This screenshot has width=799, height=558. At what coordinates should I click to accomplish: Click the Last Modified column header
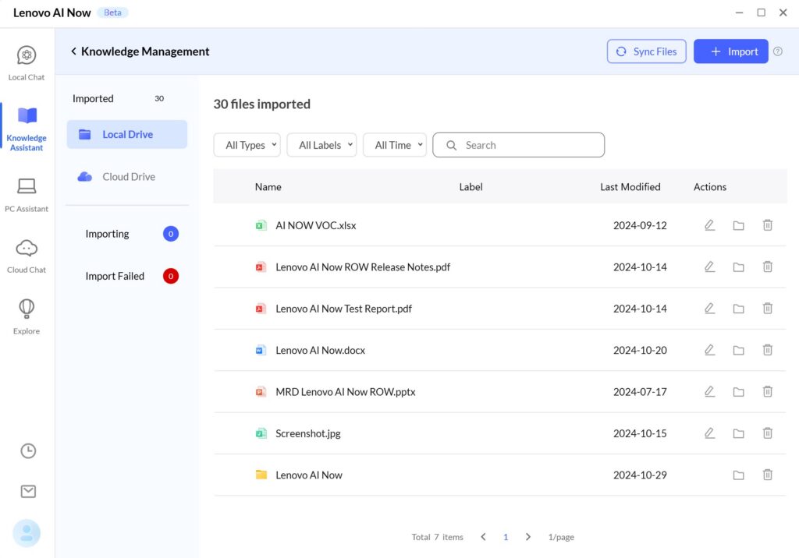pyautogui.click(x=630, y=187)
